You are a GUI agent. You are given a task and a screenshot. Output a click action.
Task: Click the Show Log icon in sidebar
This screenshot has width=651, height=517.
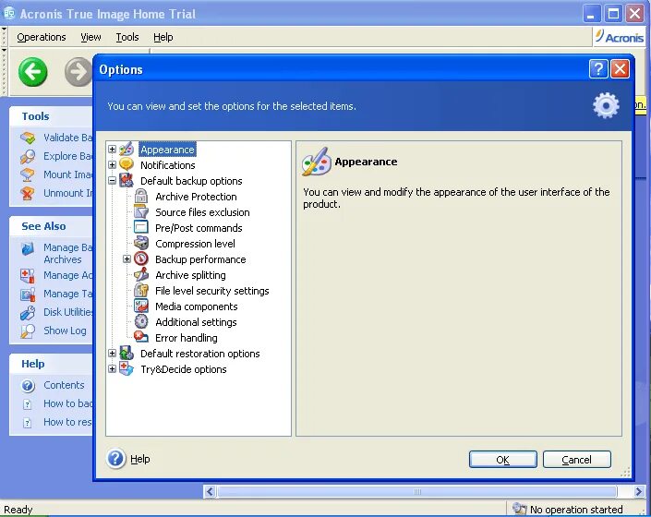point(28,331)
